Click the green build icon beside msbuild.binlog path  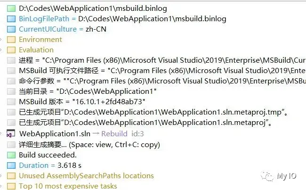(11, 8)
